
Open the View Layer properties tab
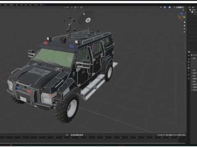click(x=188, y=65)
